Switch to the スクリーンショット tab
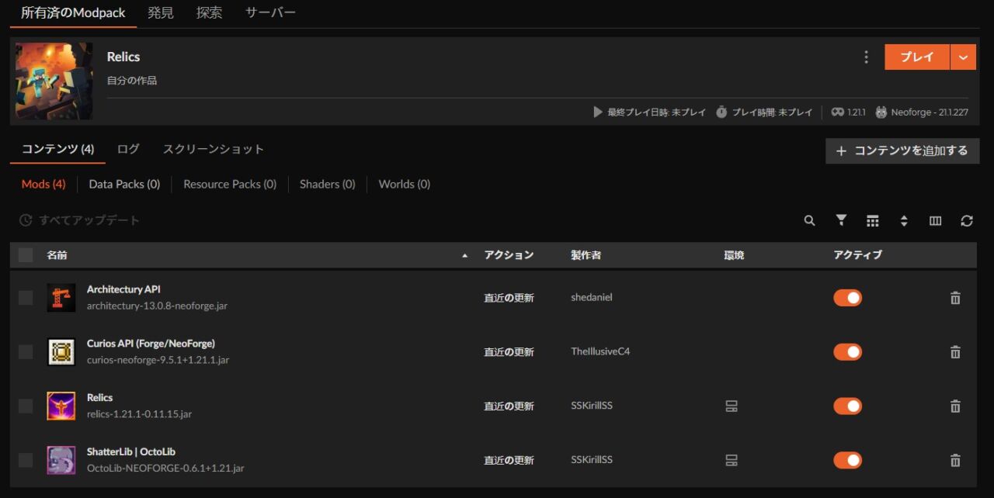The height and width of the screenshot is (498, 994). pos(214,147)
